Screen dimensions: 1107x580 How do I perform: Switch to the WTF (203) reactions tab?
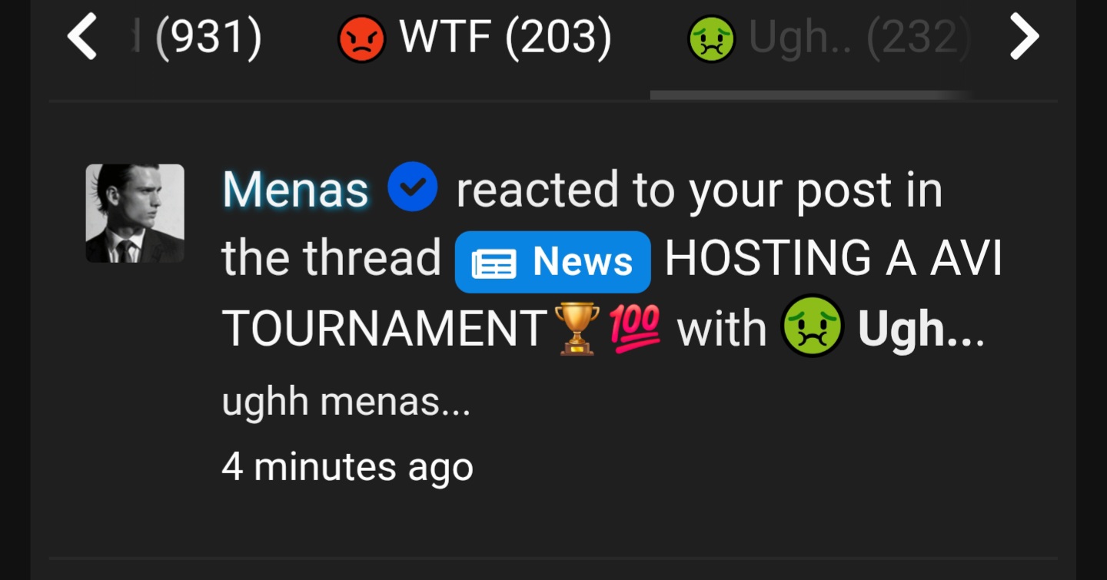click(475, 38)
